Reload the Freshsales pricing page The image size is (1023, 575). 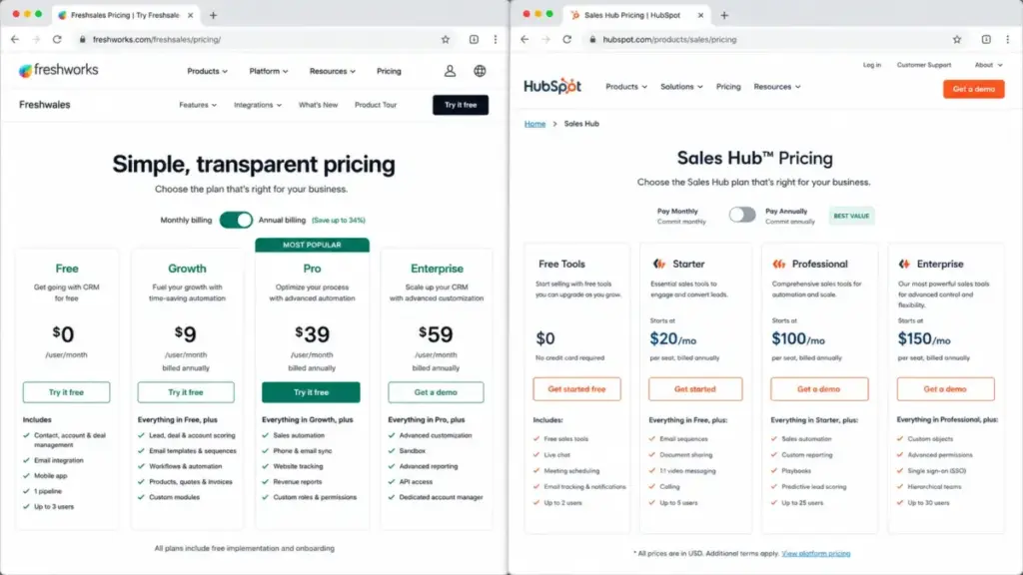(x=57, y=39)
